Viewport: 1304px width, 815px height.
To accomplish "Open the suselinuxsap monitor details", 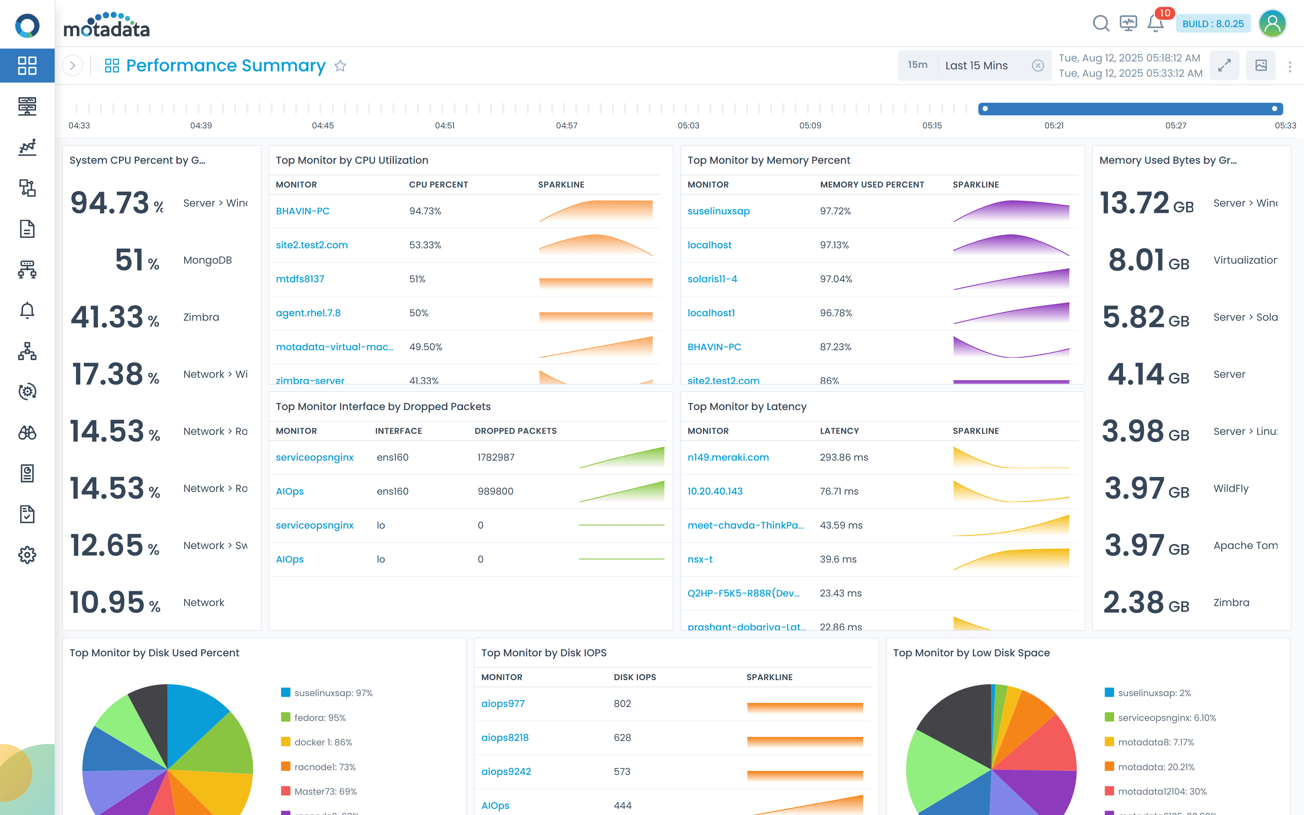I will pyautogui.click(x=719, y=211).
